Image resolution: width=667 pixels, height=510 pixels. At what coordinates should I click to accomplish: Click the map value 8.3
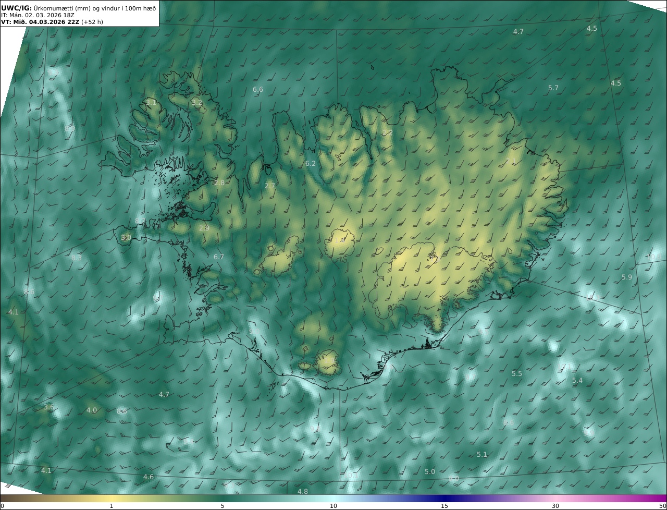pos(77,258)
